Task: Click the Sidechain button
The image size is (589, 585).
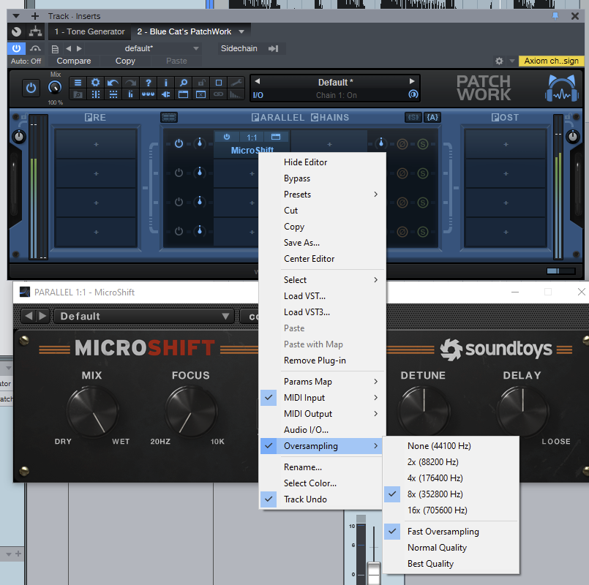Action: 239,48
